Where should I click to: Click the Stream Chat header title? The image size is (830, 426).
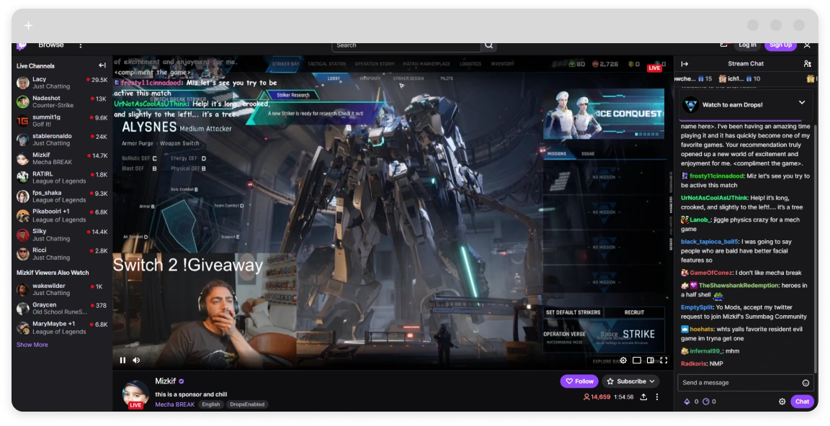click(745, 64)
